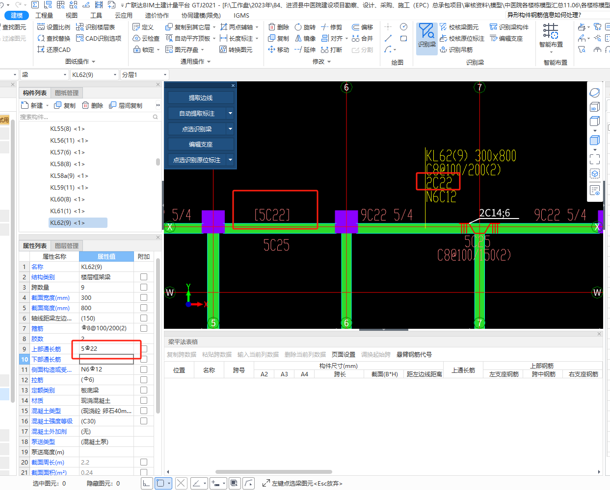This screenshot has height=490, width=610.
Task: Switch to the 工程量 ribbon tab
Action: pyautogui.click(x=44, y=15)
